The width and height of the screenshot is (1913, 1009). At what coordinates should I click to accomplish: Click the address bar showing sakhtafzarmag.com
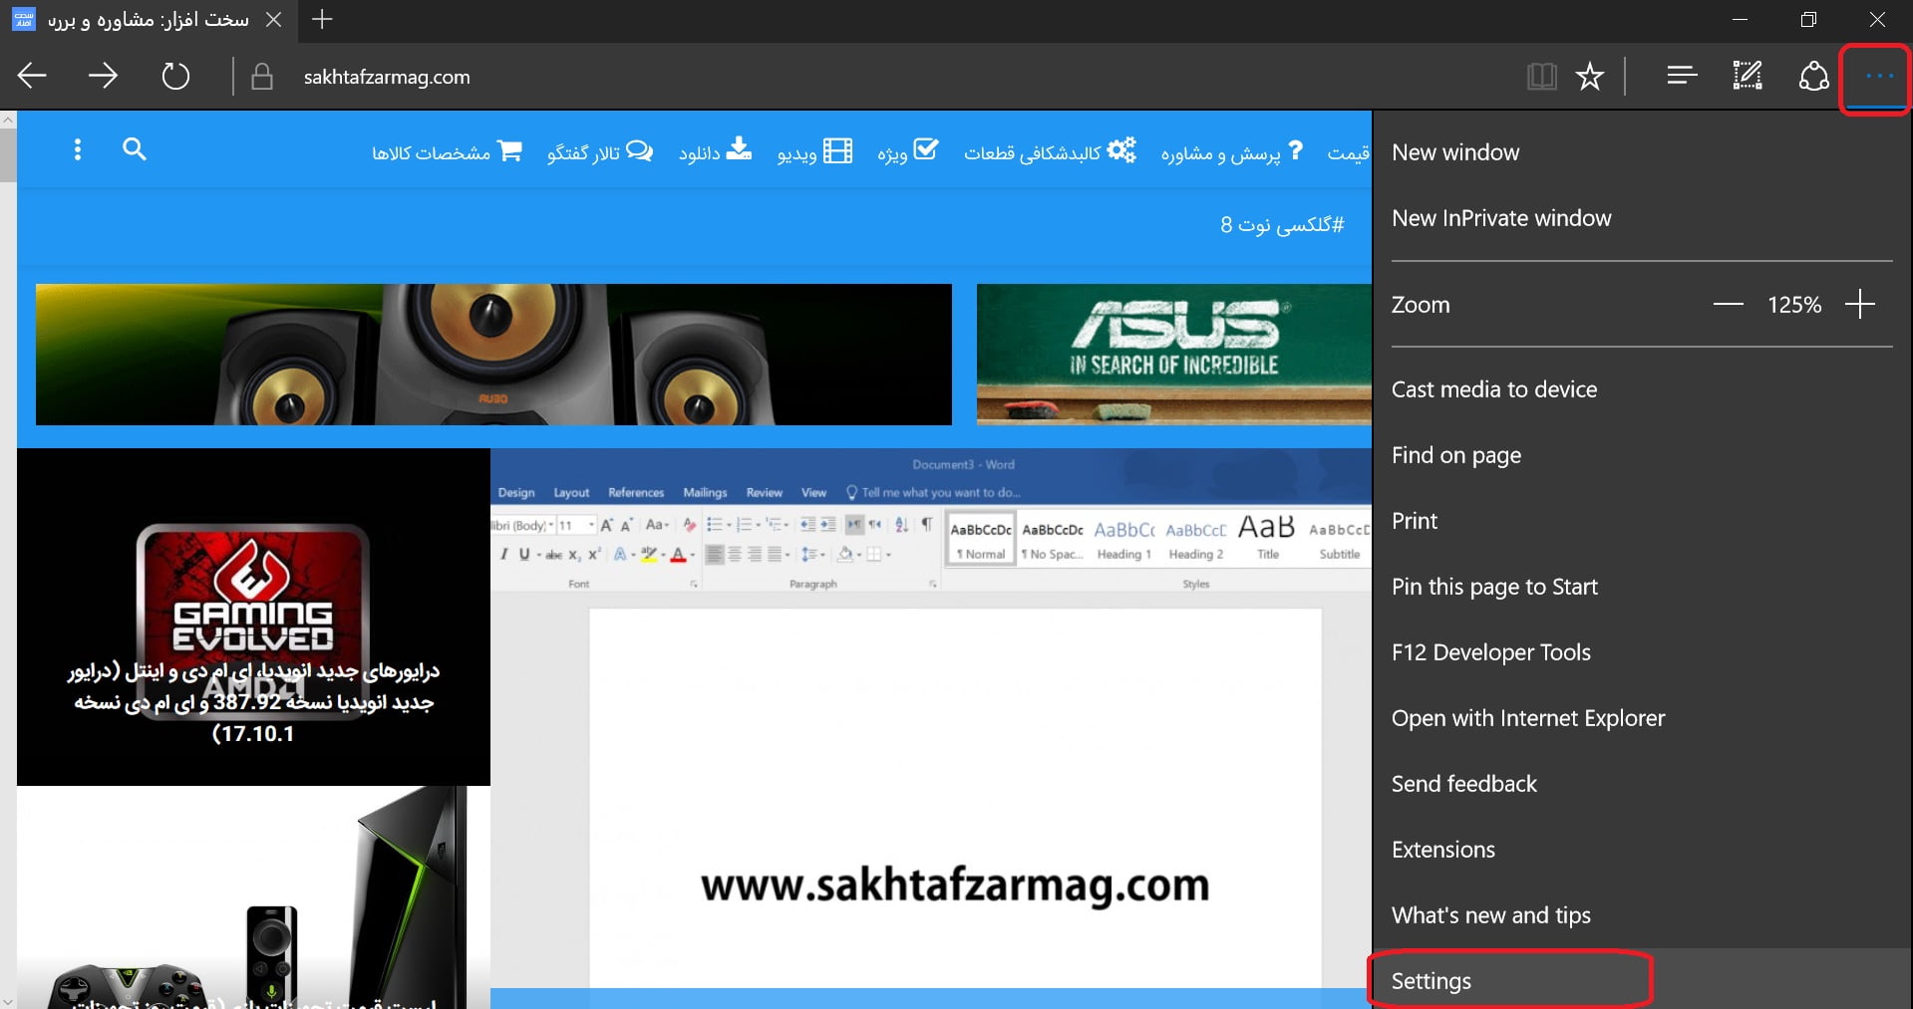point(387,77)
